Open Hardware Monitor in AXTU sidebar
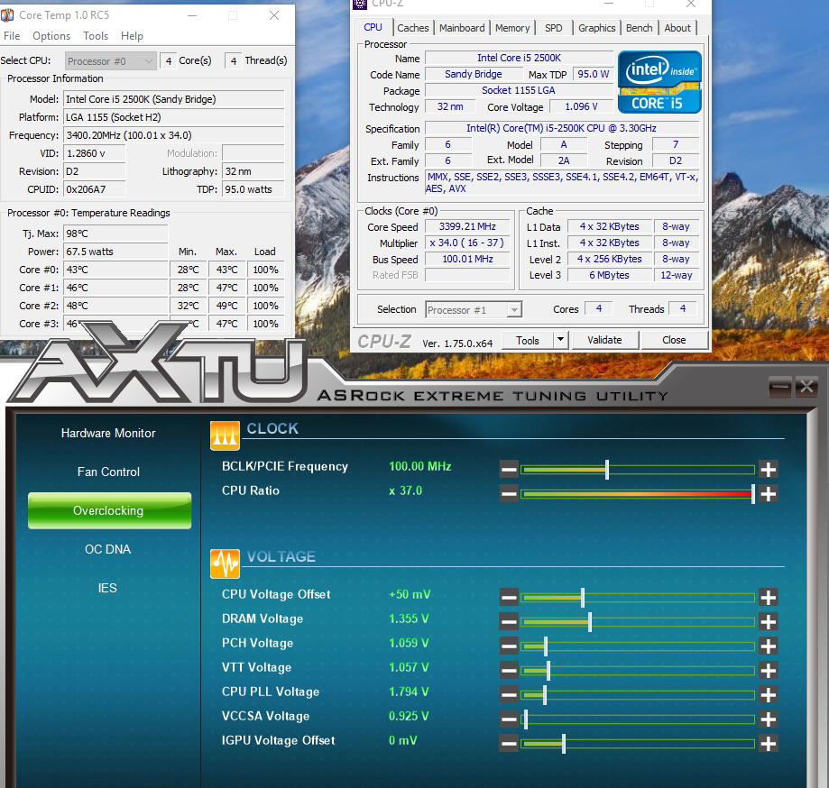 coord(108,434)
